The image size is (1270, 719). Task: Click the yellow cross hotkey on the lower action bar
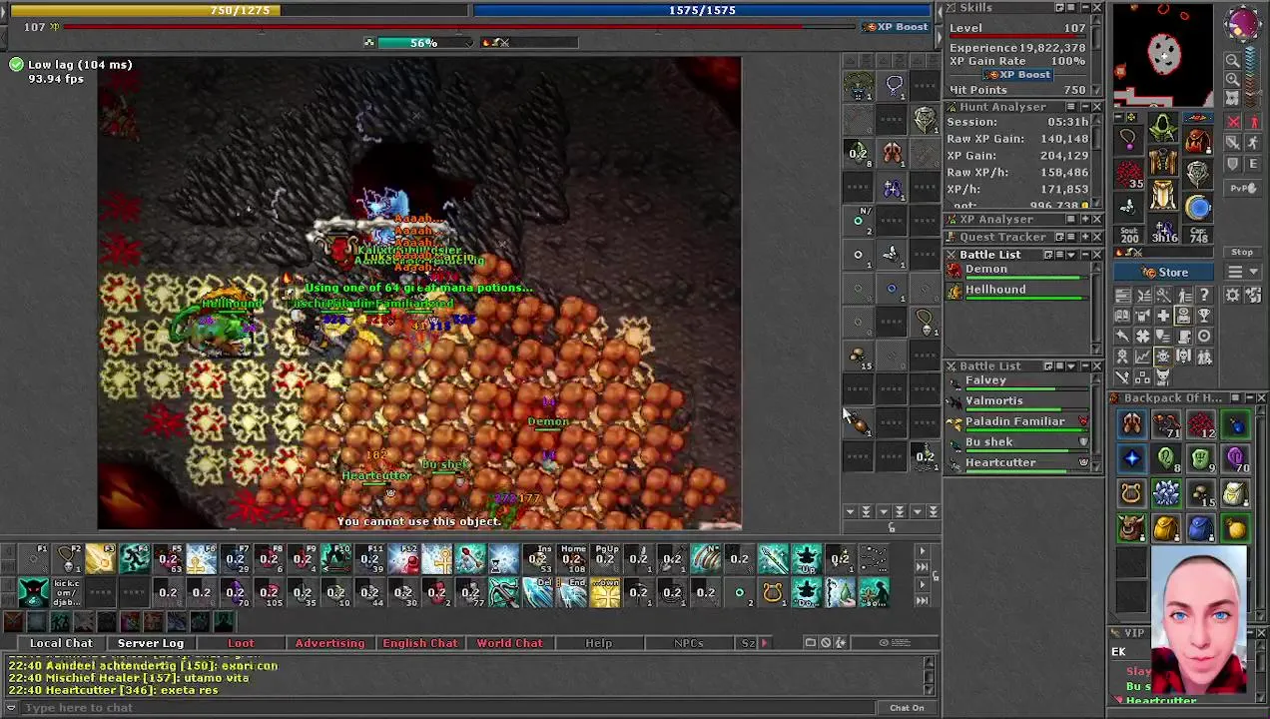click(x=605, y=592)
